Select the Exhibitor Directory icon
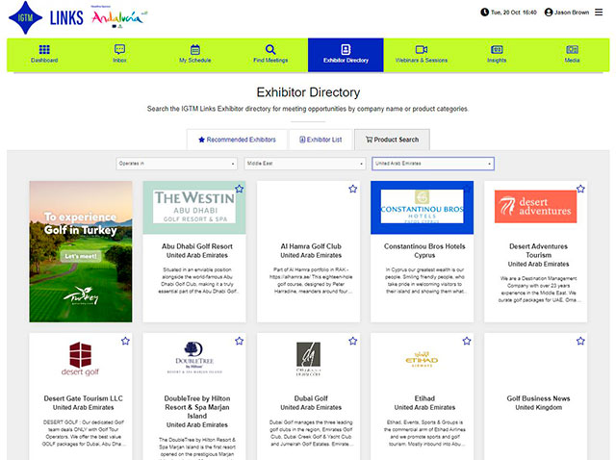616x460 pixels. point(346,49)
